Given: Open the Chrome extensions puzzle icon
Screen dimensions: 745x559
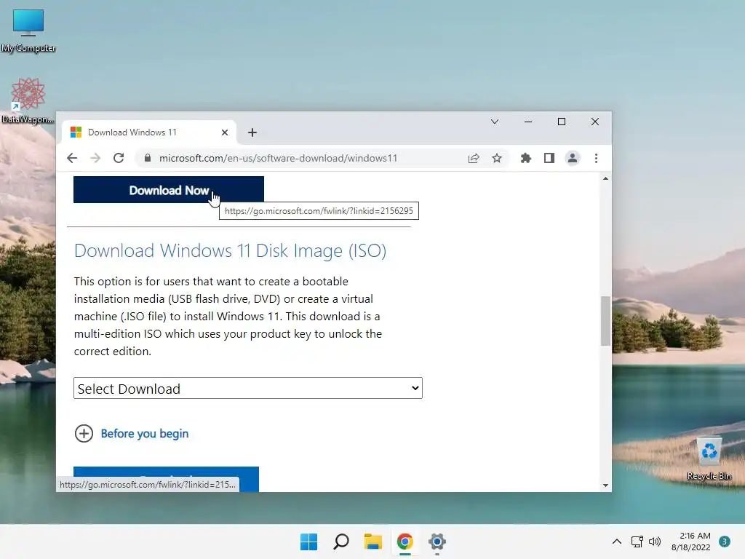Looking at the screenshot, I should tap(526, 158).
